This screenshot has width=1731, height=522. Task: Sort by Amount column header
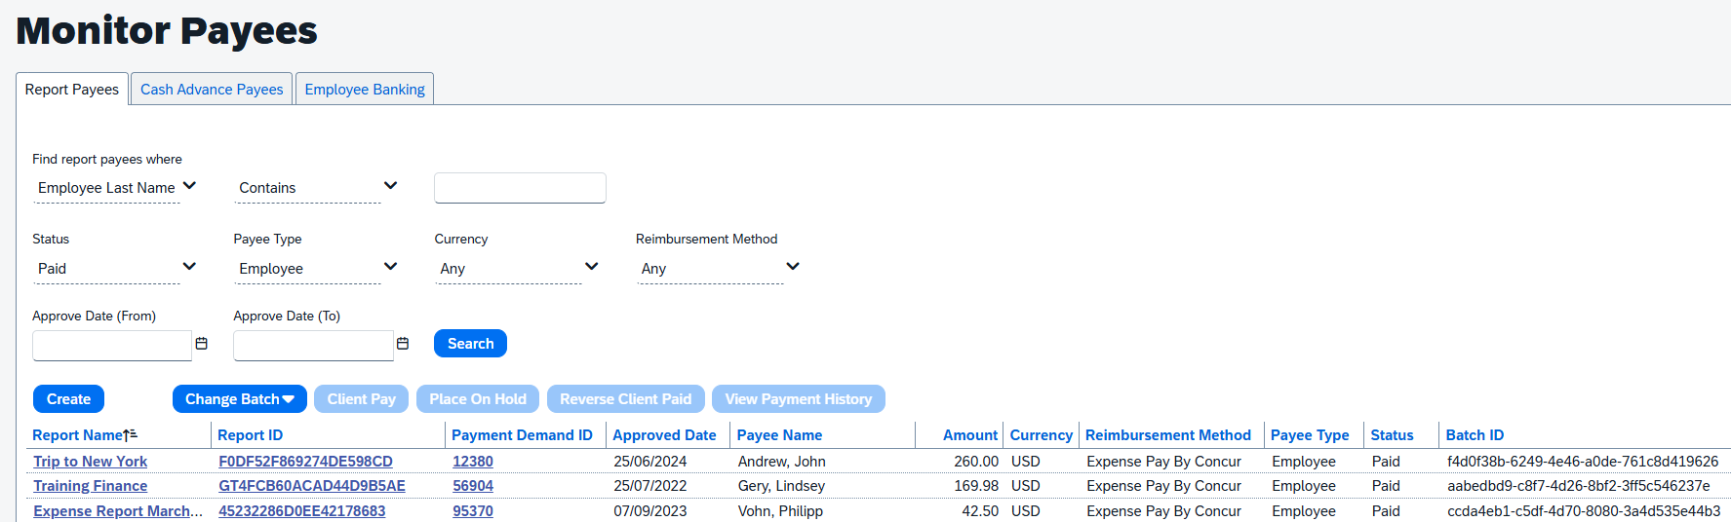970,435
